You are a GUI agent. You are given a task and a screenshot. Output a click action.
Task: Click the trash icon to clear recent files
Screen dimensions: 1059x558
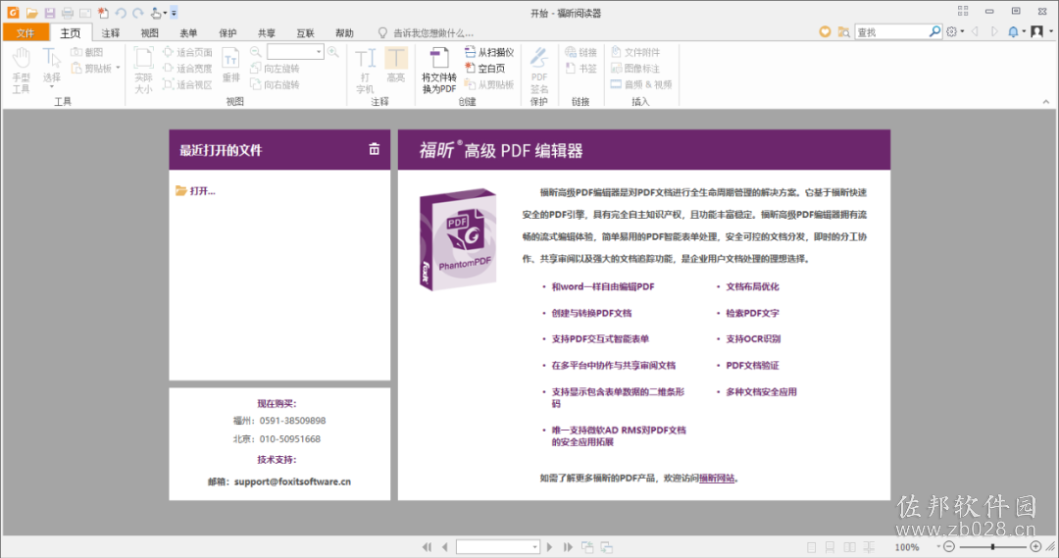[375, 149]
